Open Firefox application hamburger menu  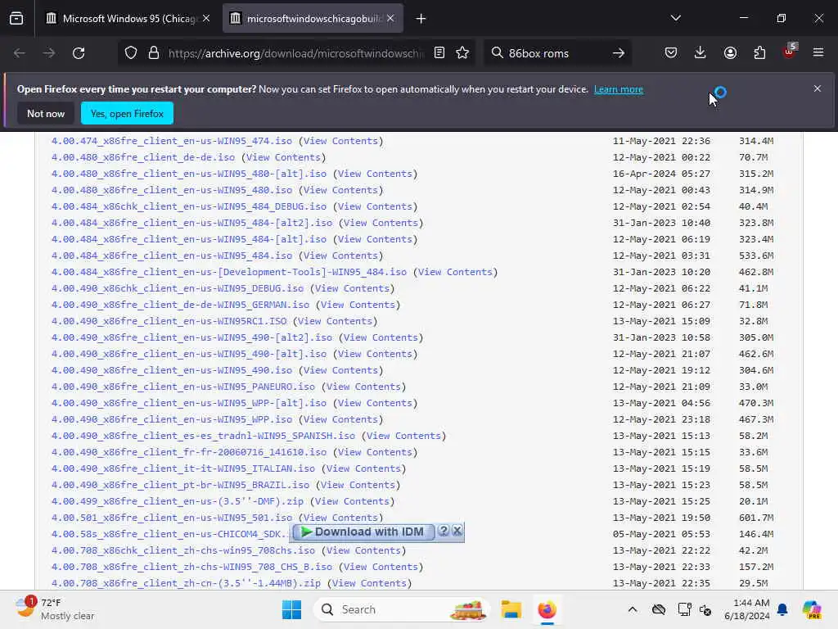coord(818,53)
